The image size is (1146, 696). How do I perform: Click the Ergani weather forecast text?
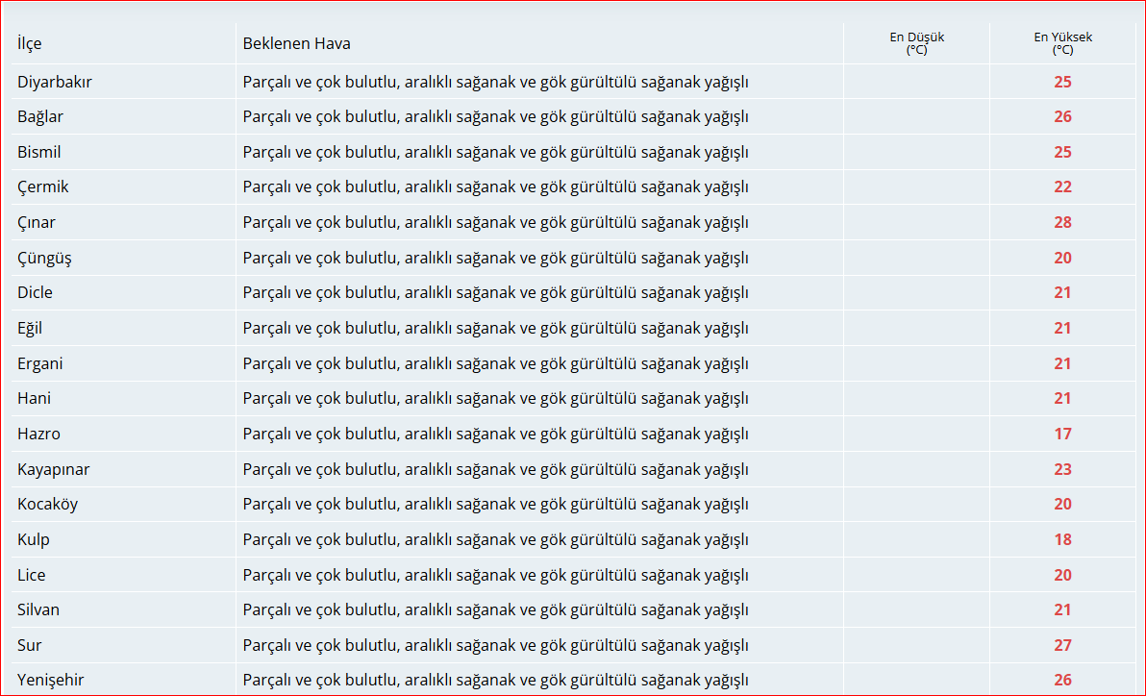click(495, 363)
